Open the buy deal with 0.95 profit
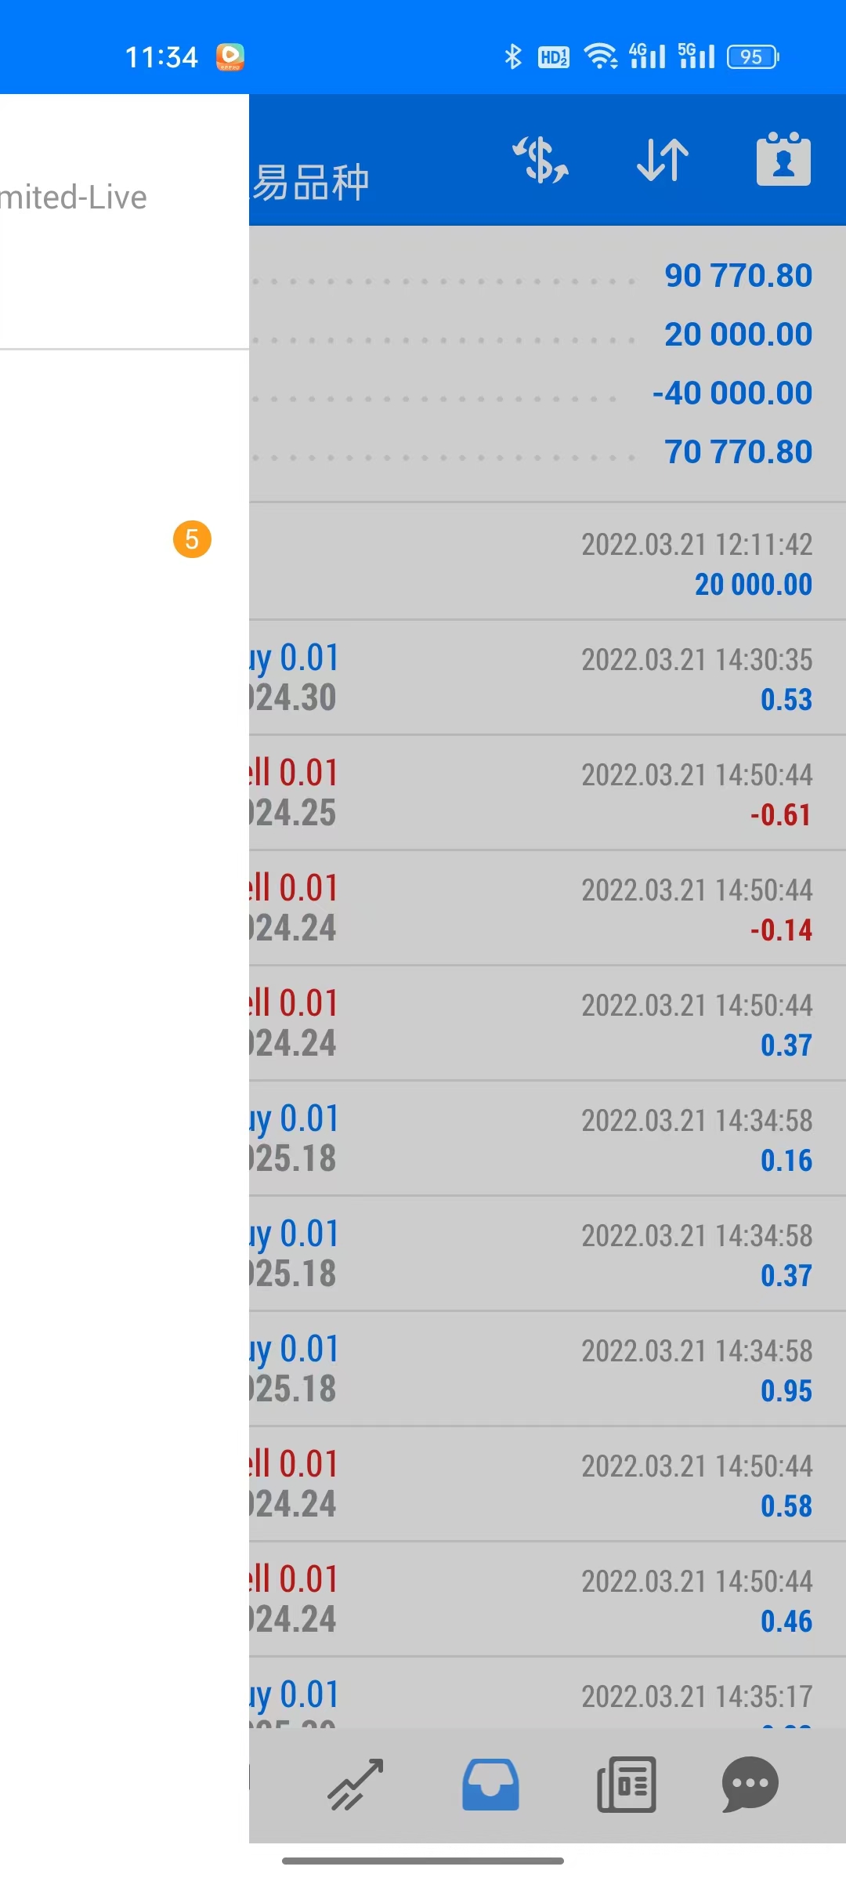Screen dimensions: 846x1881 click(547, 1369)
